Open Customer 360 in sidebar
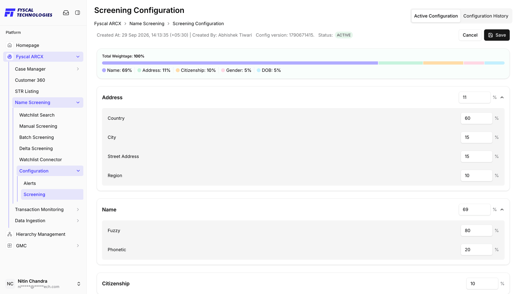 click(30, 80)
